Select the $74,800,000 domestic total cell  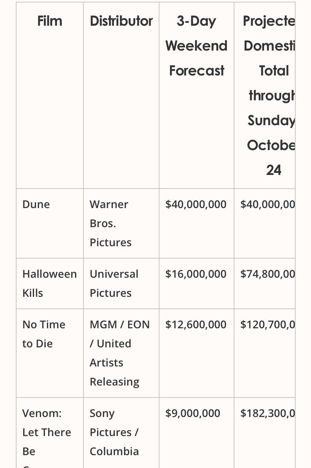click(267, 274)
